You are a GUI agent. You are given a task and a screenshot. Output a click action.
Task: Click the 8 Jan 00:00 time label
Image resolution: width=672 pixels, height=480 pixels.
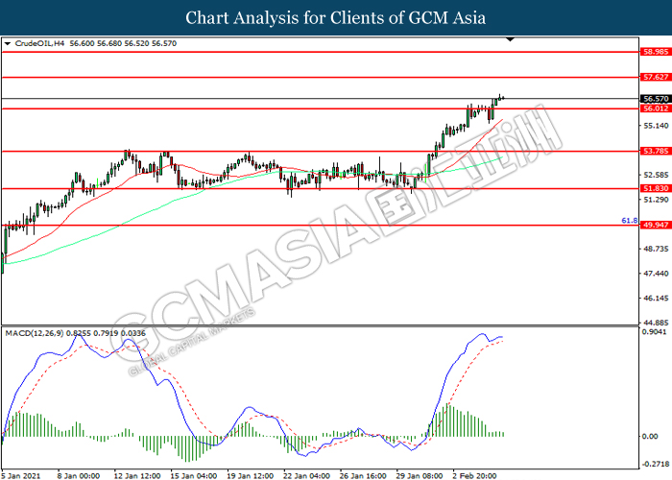click(x=79, y=476)
